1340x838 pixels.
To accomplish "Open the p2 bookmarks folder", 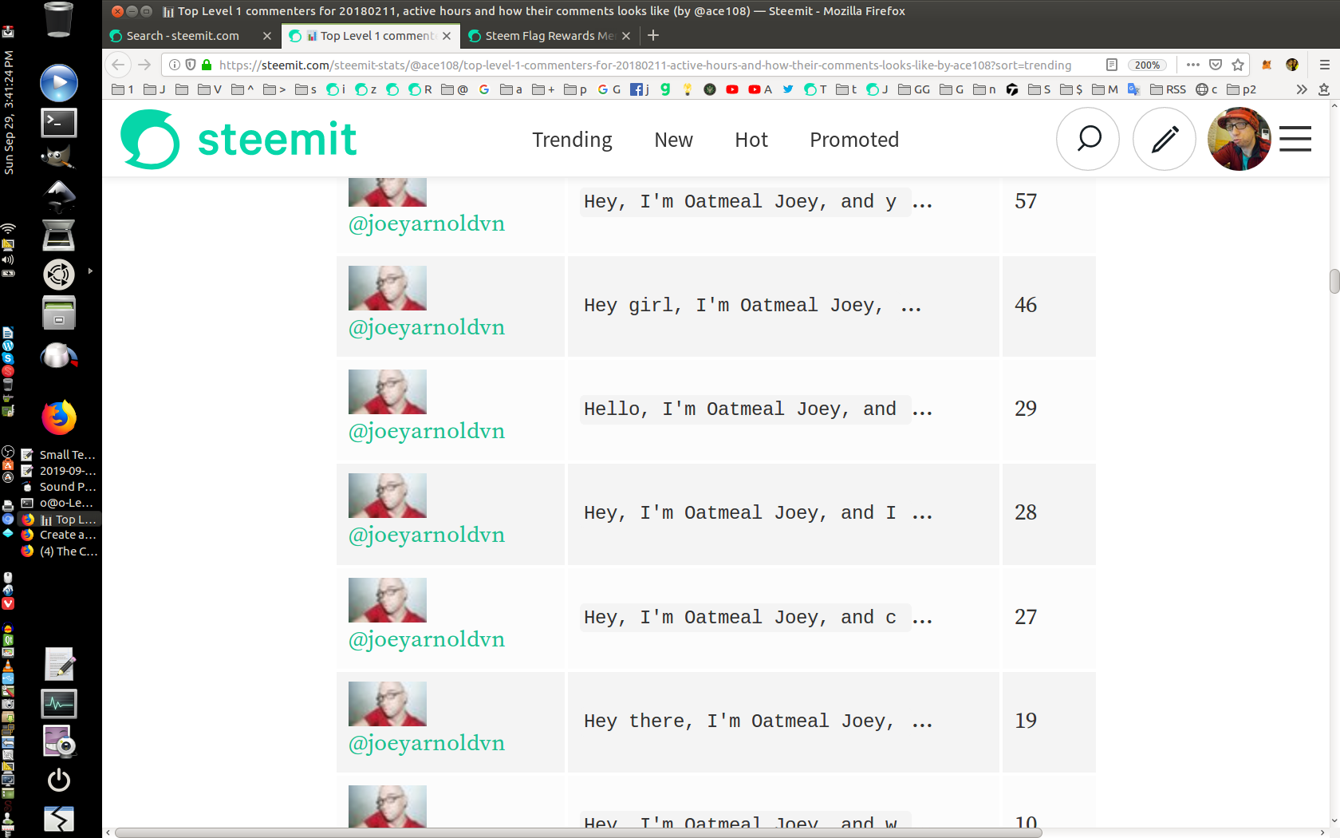I will pyautogui.click(x=1241, y=89).
